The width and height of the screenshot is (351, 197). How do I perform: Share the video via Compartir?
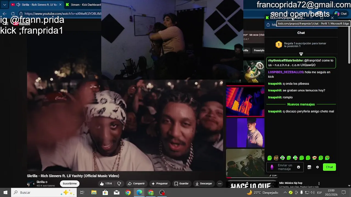pyautogui.click(x=136, y=184)
